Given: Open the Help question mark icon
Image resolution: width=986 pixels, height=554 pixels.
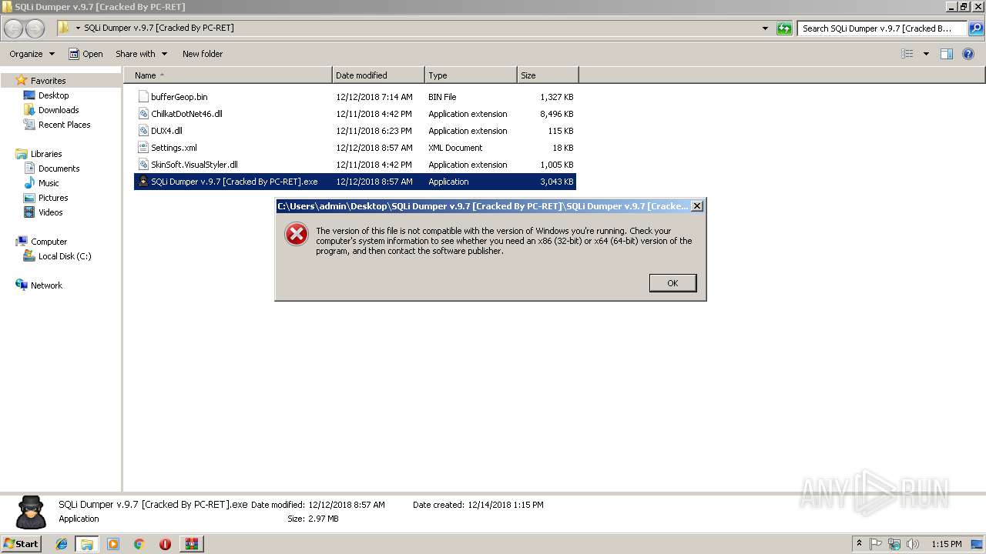Looking at the screenshot, I should pos(969,54).
